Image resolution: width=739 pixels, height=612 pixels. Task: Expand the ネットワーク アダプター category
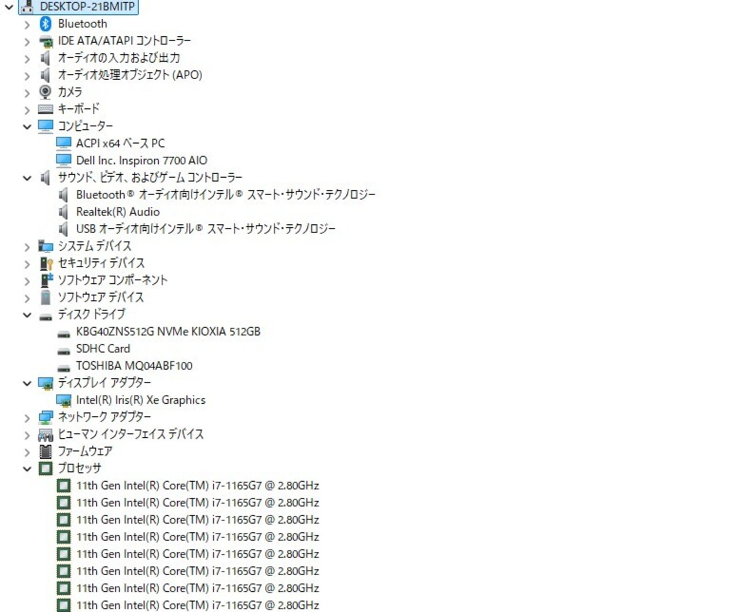27,418
